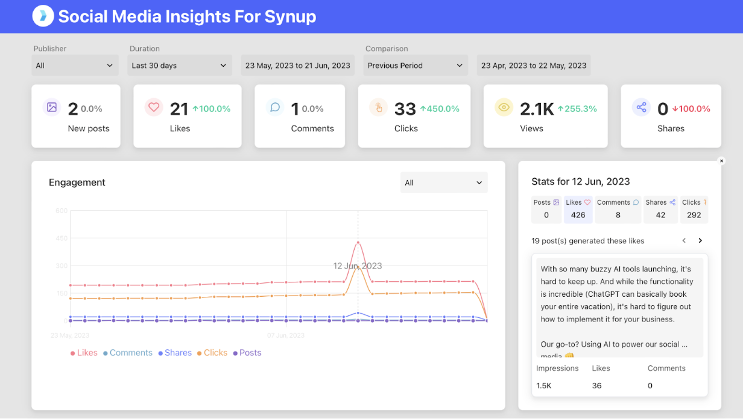Image resolution: width=743 pixels, height=419 pixels.
Task: Click the "600" y-axis label
Action: click(x=62, y=210)
